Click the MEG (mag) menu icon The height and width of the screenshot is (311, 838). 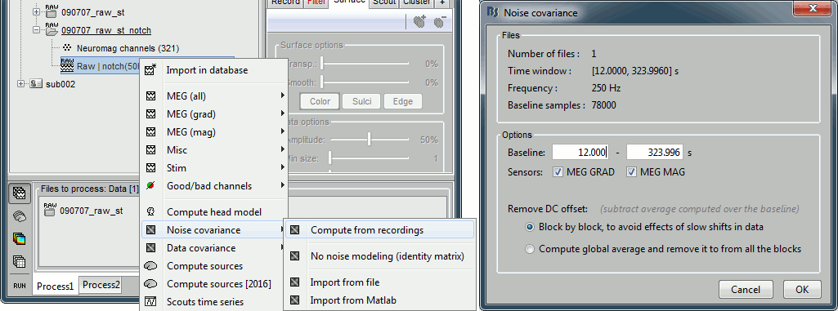pyautogui.click(x=150, y=131)
